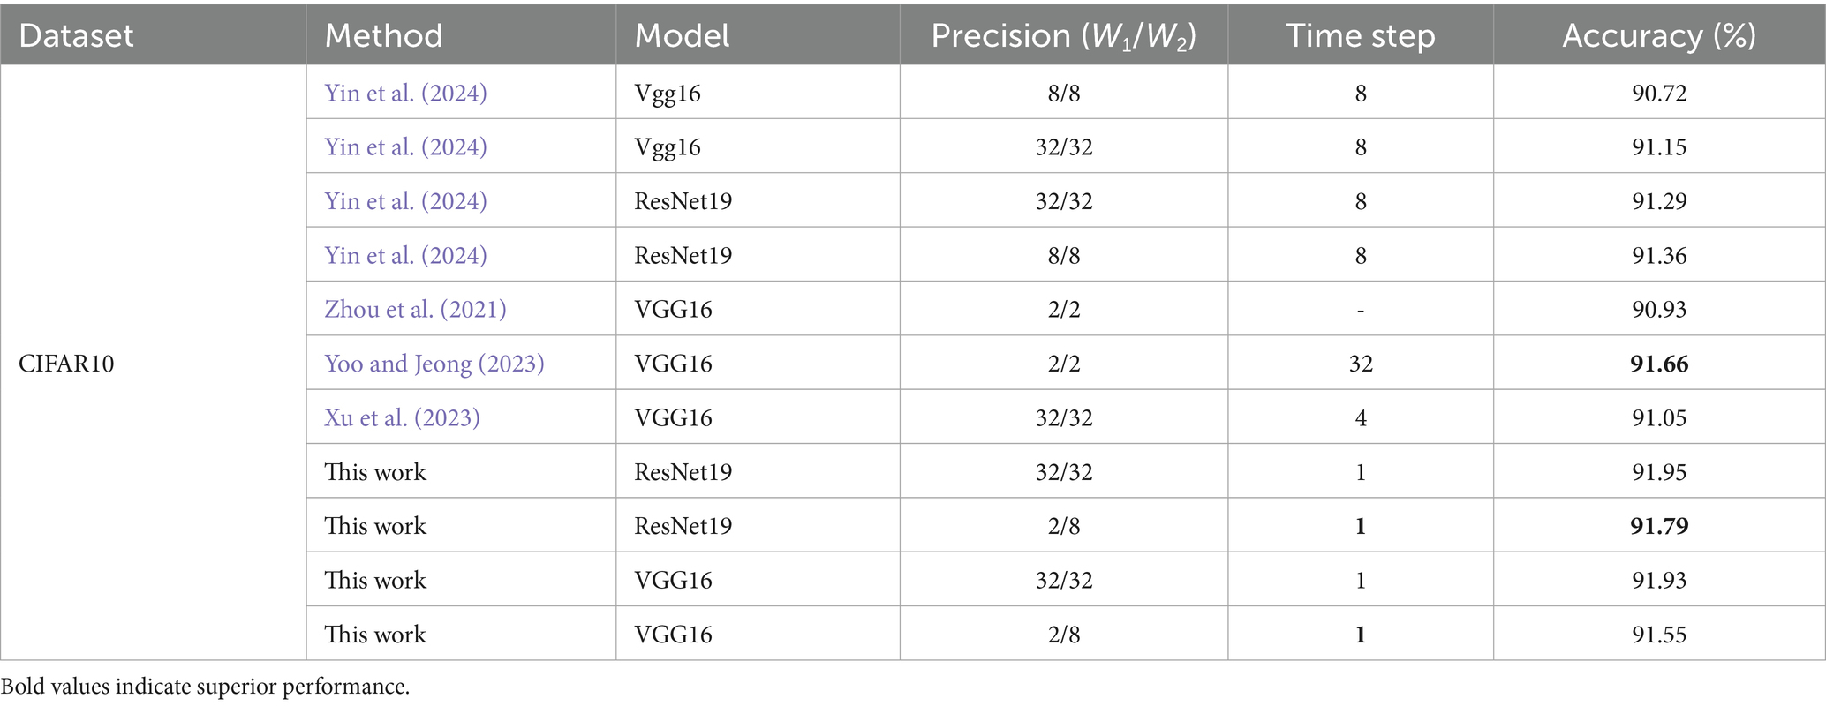Viewport: 1826px width, 706px height.
Task: Click the Xu et al. (2023) citation
Action: (x=402, y=417)
